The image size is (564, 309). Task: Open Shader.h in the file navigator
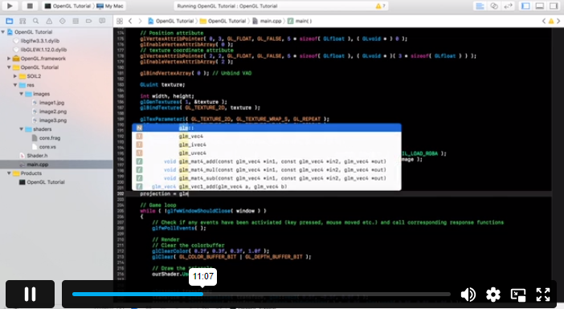coord(38,156)
